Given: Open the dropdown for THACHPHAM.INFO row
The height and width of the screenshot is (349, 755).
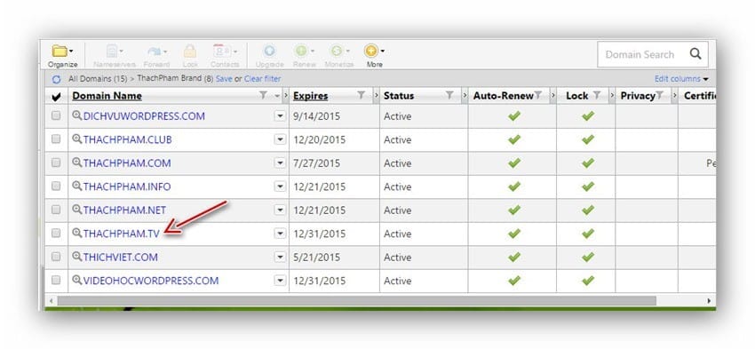Looking at the screenshot, I should pos(280,186).
